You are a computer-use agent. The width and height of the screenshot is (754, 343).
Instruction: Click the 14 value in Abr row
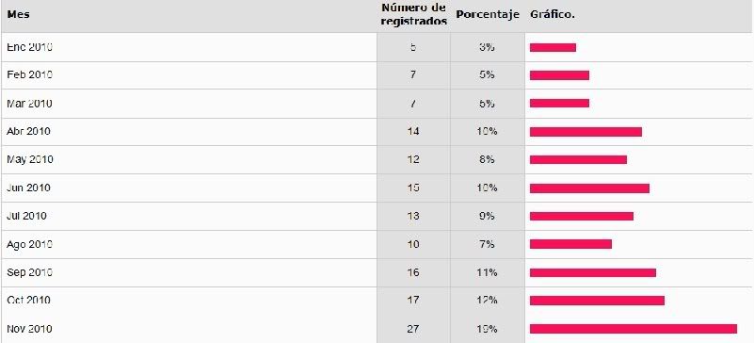click(x=413, y=131)
